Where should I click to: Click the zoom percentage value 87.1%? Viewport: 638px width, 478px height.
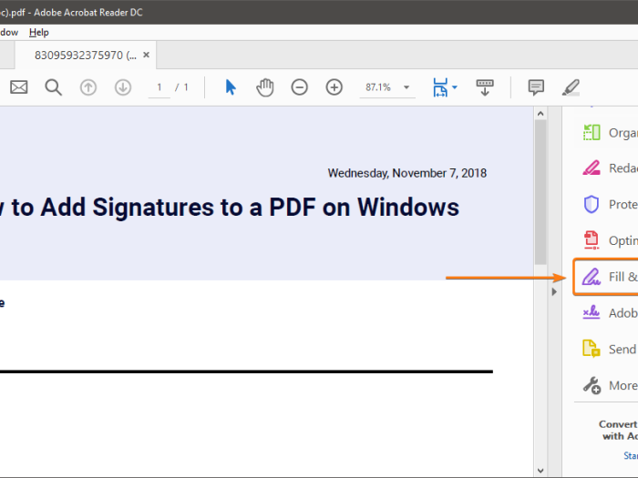click(x=378, y=87)
